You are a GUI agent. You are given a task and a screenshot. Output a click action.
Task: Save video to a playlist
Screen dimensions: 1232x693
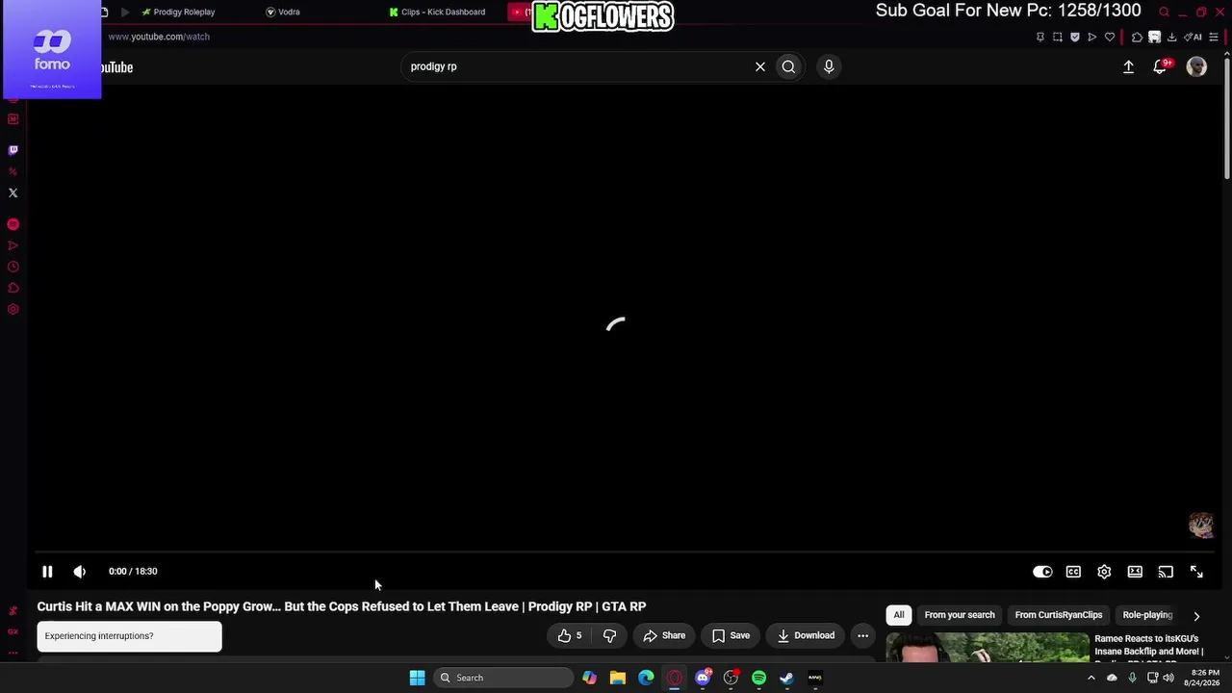click(731, 635)
